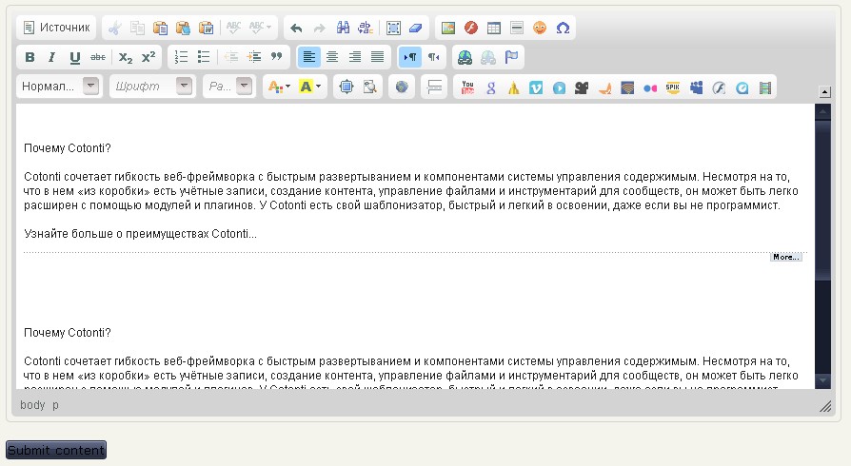Toggle subscript formatting
851x466 pixels.
click(x=126, y=57)
